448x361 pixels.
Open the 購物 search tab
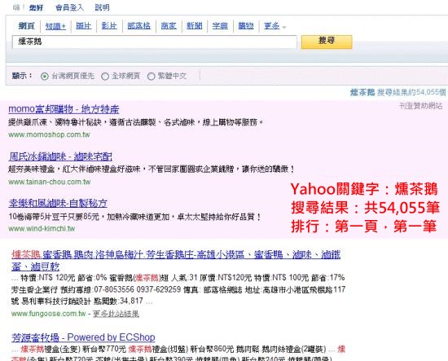(246, 26)
